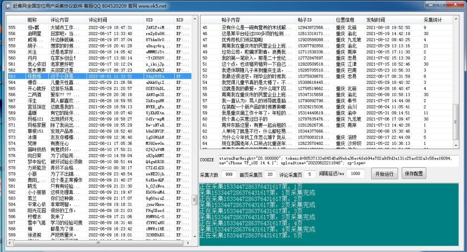Click the title bar text 赶集网全国定位用户采集协议软件
Viewport: 467px width, 252px height.
click(47, 6)
